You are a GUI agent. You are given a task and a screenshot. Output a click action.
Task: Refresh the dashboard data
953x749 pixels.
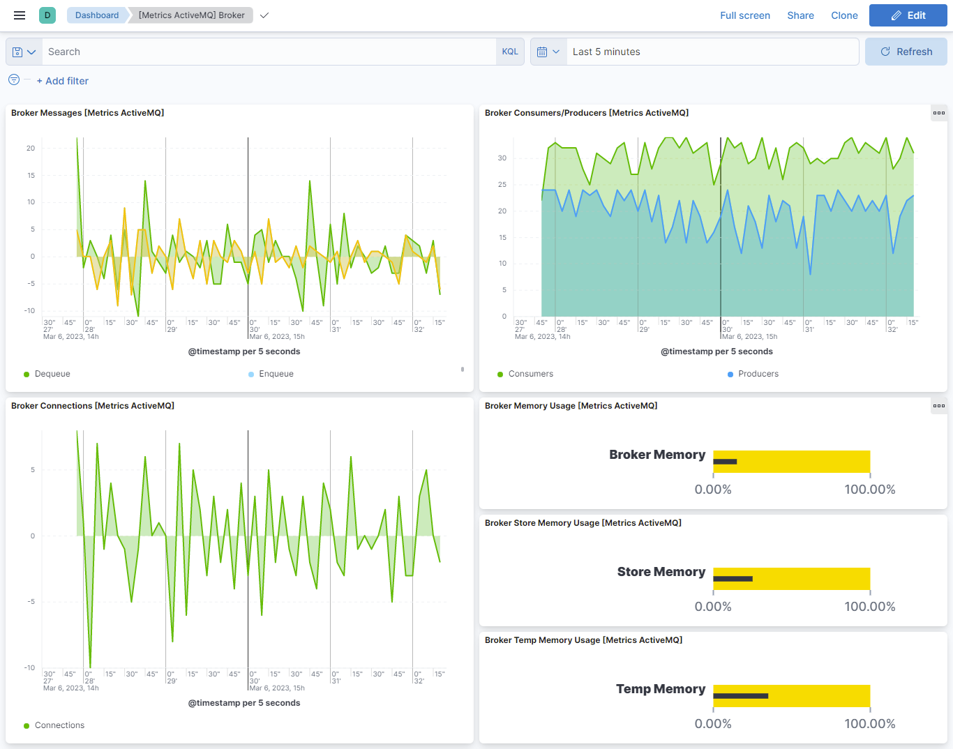906,52
